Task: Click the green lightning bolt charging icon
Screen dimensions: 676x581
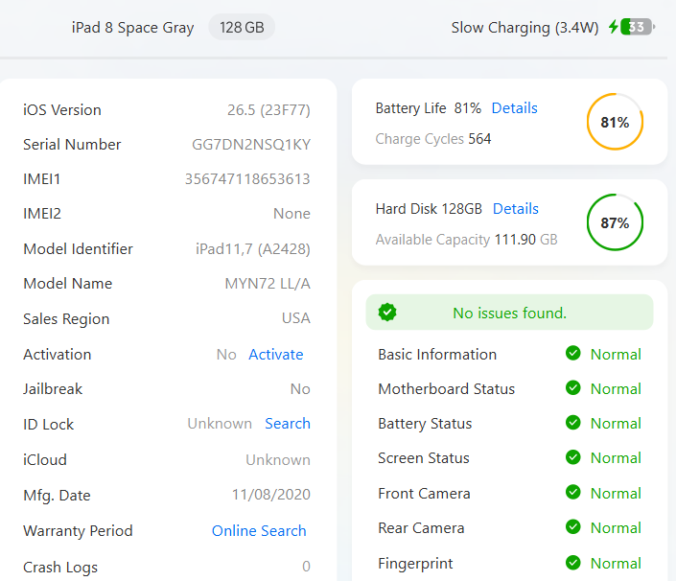Action: tap(613, 27)
